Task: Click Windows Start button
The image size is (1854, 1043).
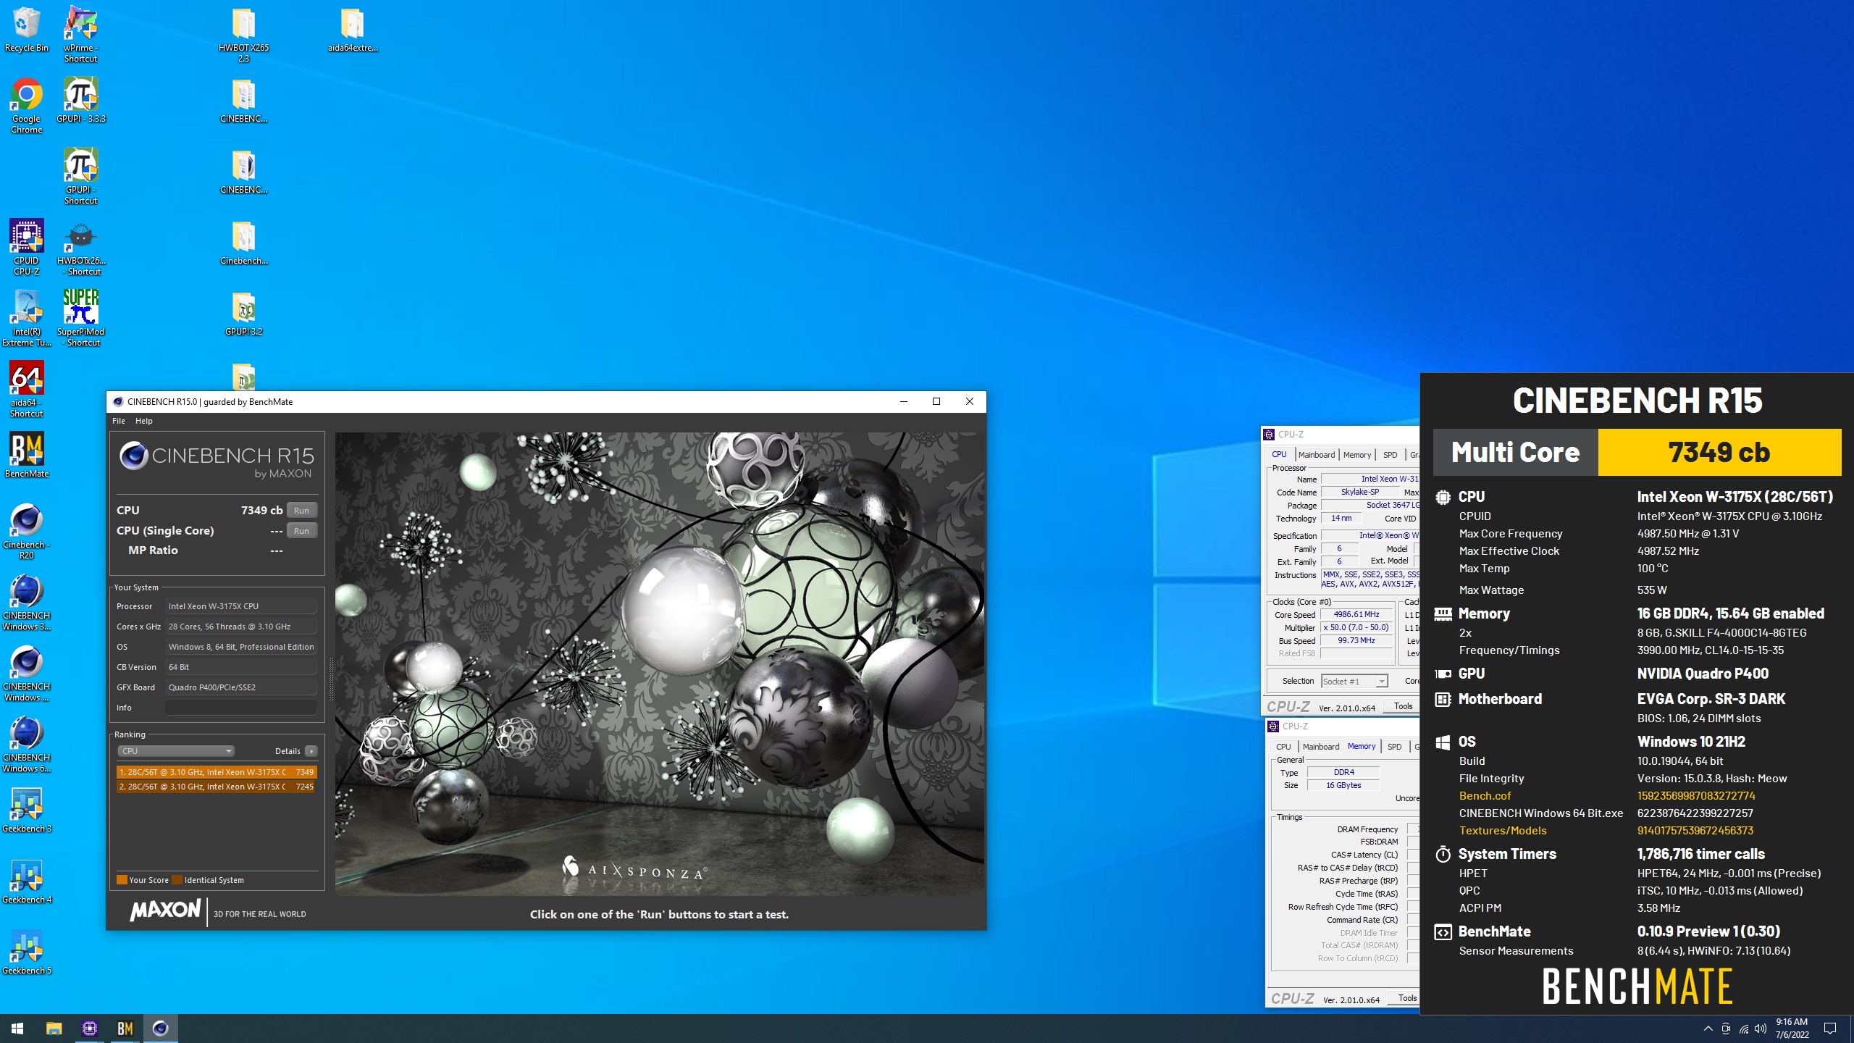Action: [17, 1029]
